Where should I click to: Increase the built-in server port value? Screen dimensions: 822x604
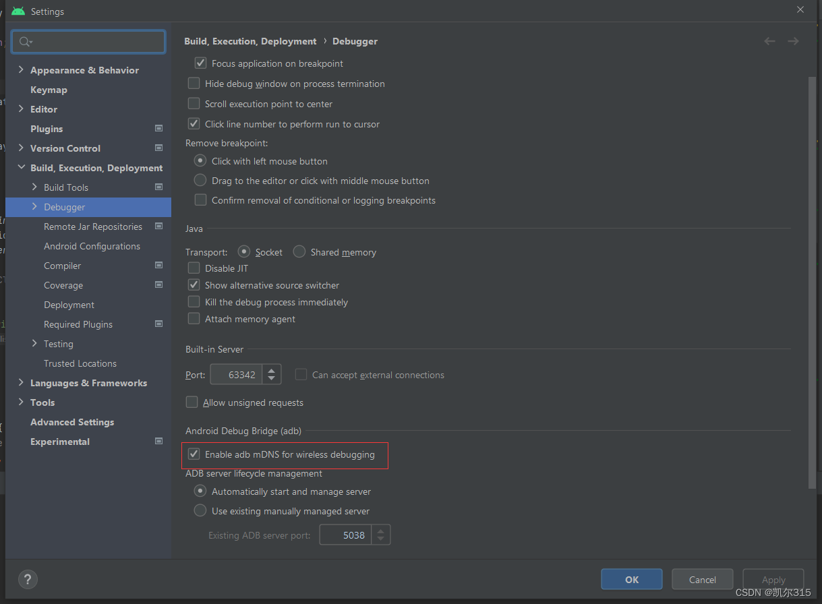pyautogui.click(x=272, y=370)
